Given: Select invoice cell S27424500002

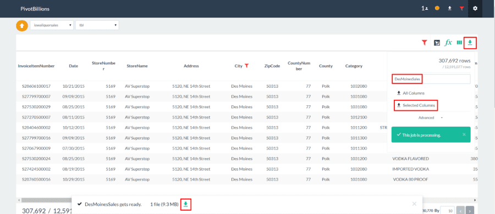Looking at the screenshot, I should 36,169.
